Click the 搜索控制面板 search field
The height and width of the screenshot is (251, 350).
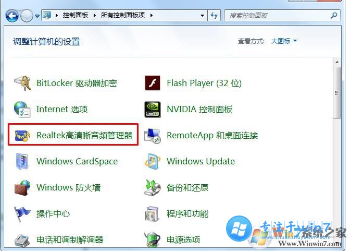click(x=282, y=16)
